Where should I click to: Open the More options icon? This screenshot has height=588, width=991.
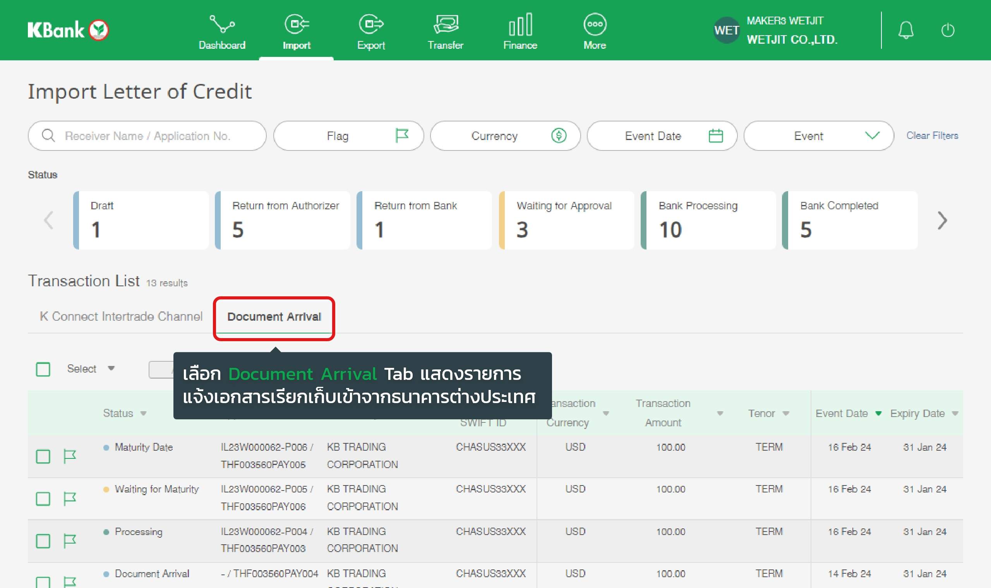595,25
